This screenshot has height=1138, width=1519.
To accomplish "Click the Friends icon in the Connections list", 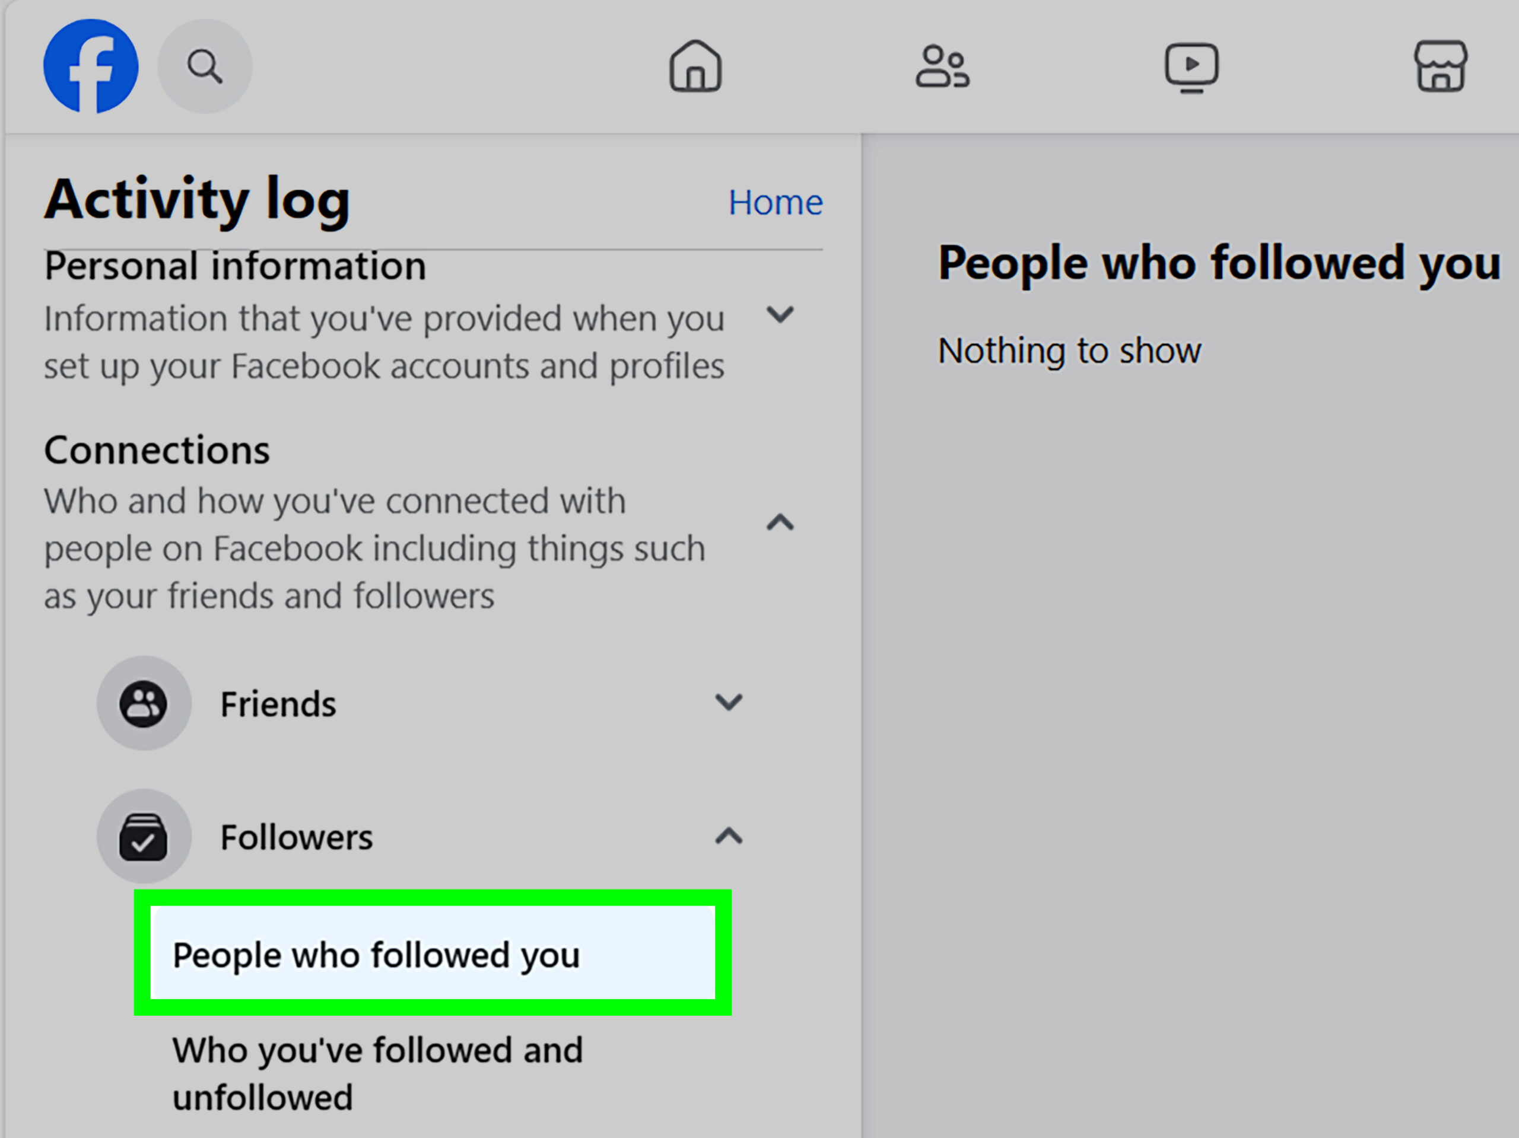I will click(144, 702).
